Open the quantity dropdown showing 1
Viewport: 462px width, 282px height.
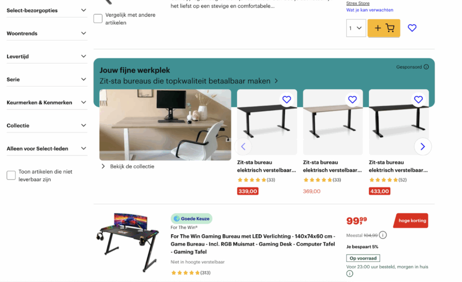[x=356, y=28]
